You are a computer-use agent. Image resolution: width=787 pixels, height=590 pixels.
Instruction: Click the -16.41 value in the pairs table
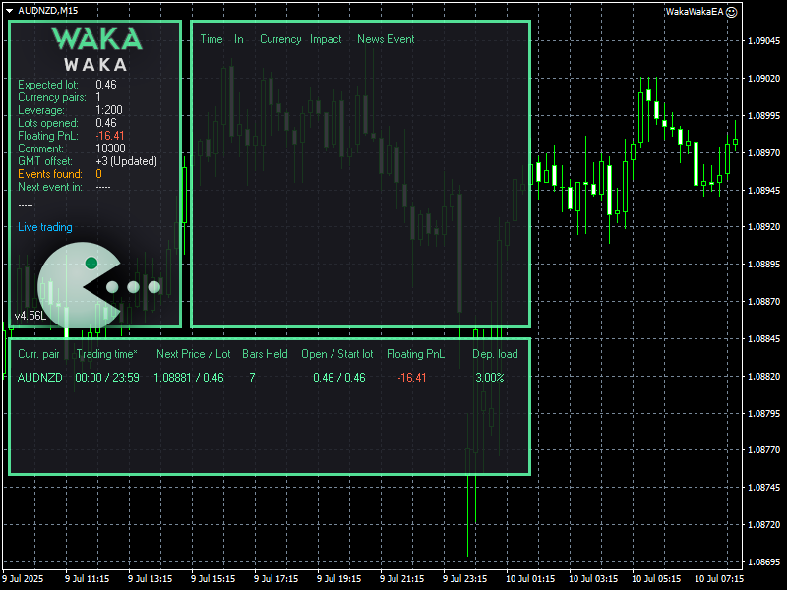click(x=411, y=378)
